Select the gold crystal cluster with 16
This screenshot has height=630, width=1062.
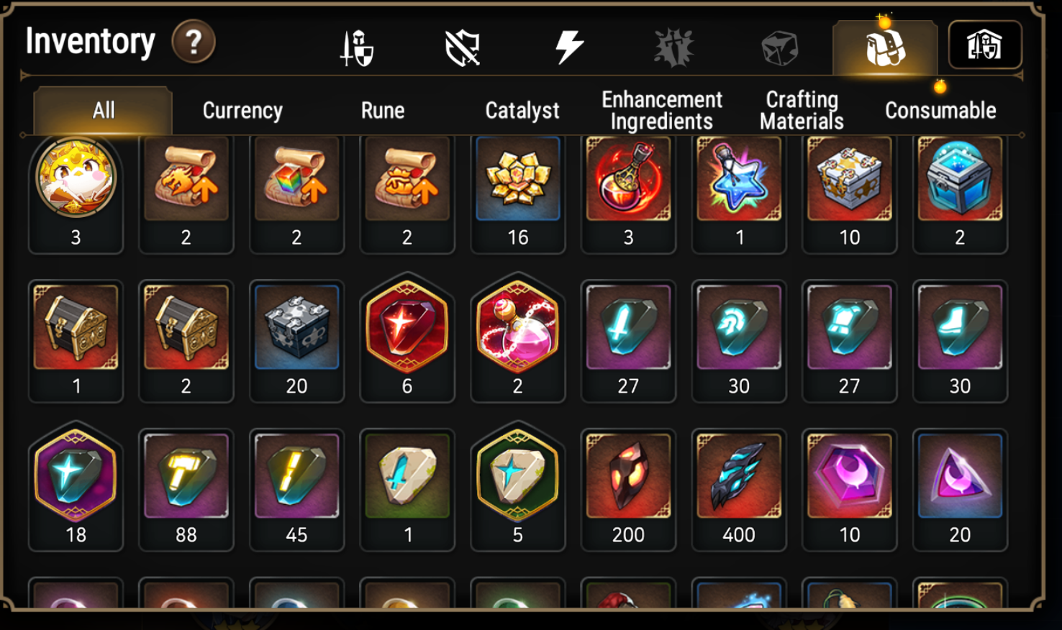click(x=518, y=195)
